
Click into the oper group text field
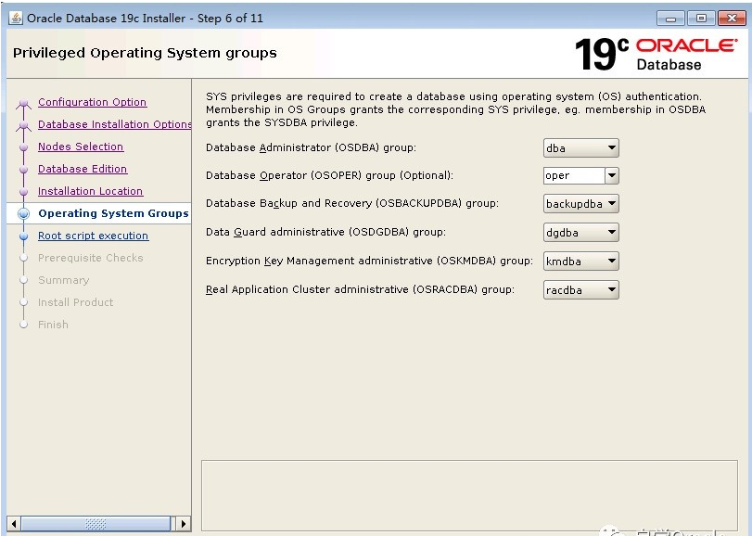pos(574,175)
